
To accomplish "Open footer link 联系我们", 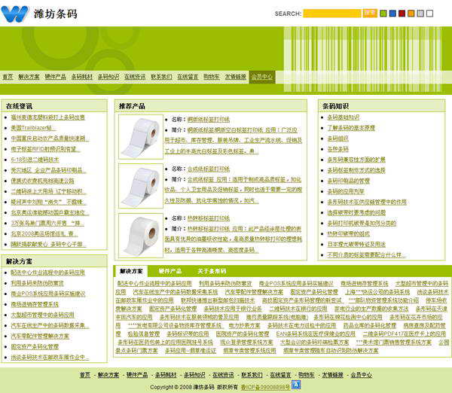I will tap(252, 375).
